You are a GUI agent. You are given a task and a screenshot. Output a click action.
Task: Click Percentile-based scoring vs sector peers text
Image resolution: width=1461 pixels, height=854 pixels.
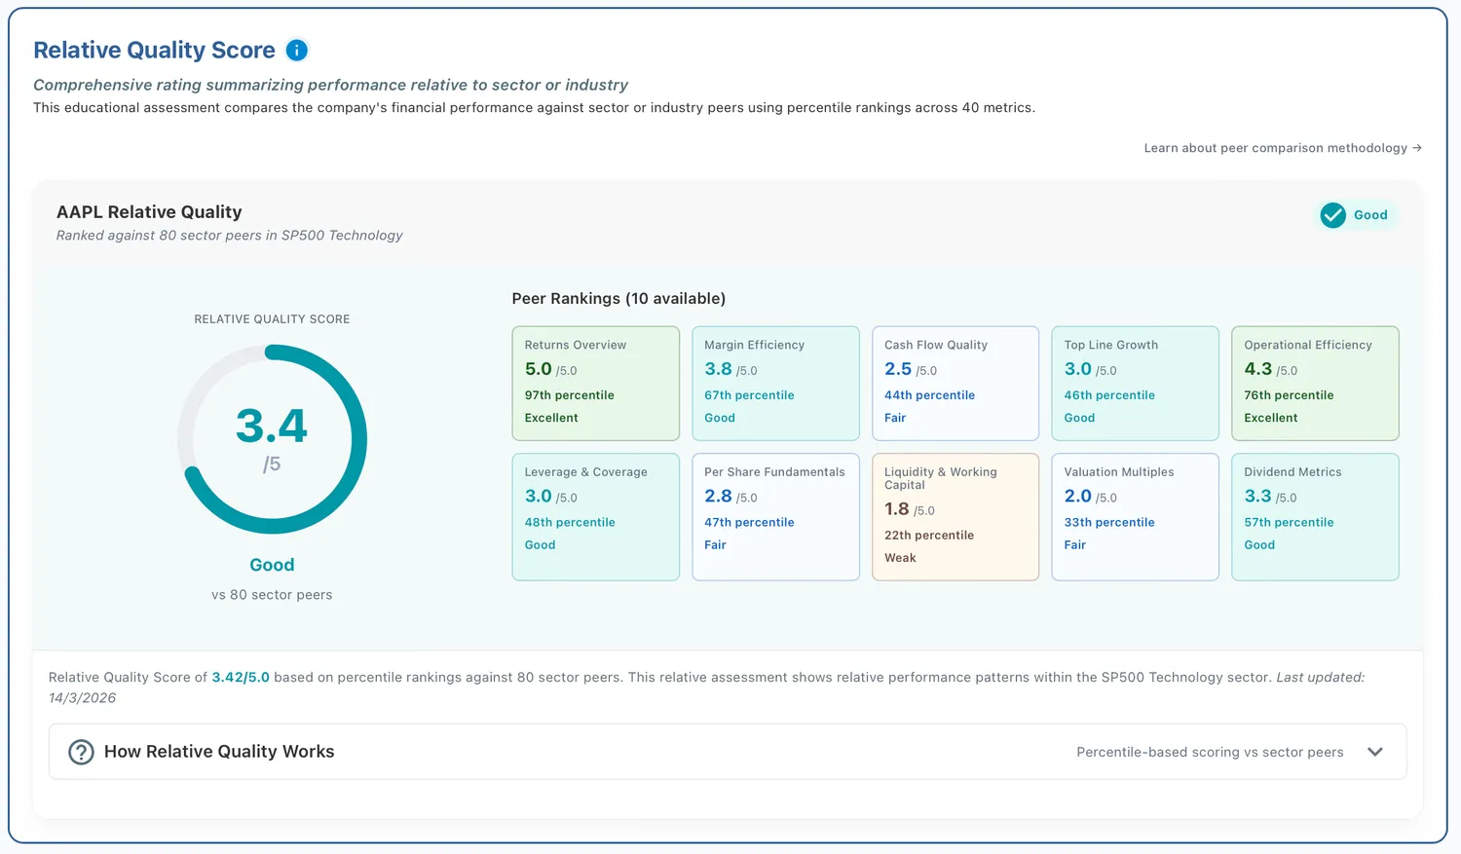[1210, 752]
